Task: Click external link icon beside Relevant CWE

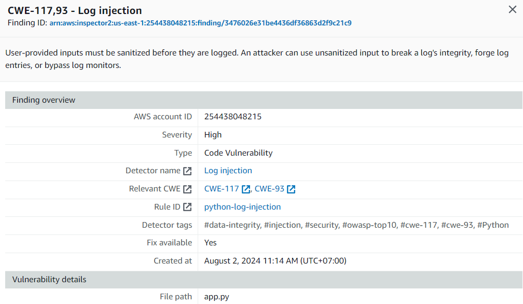Action: click(x=187, y=189)
